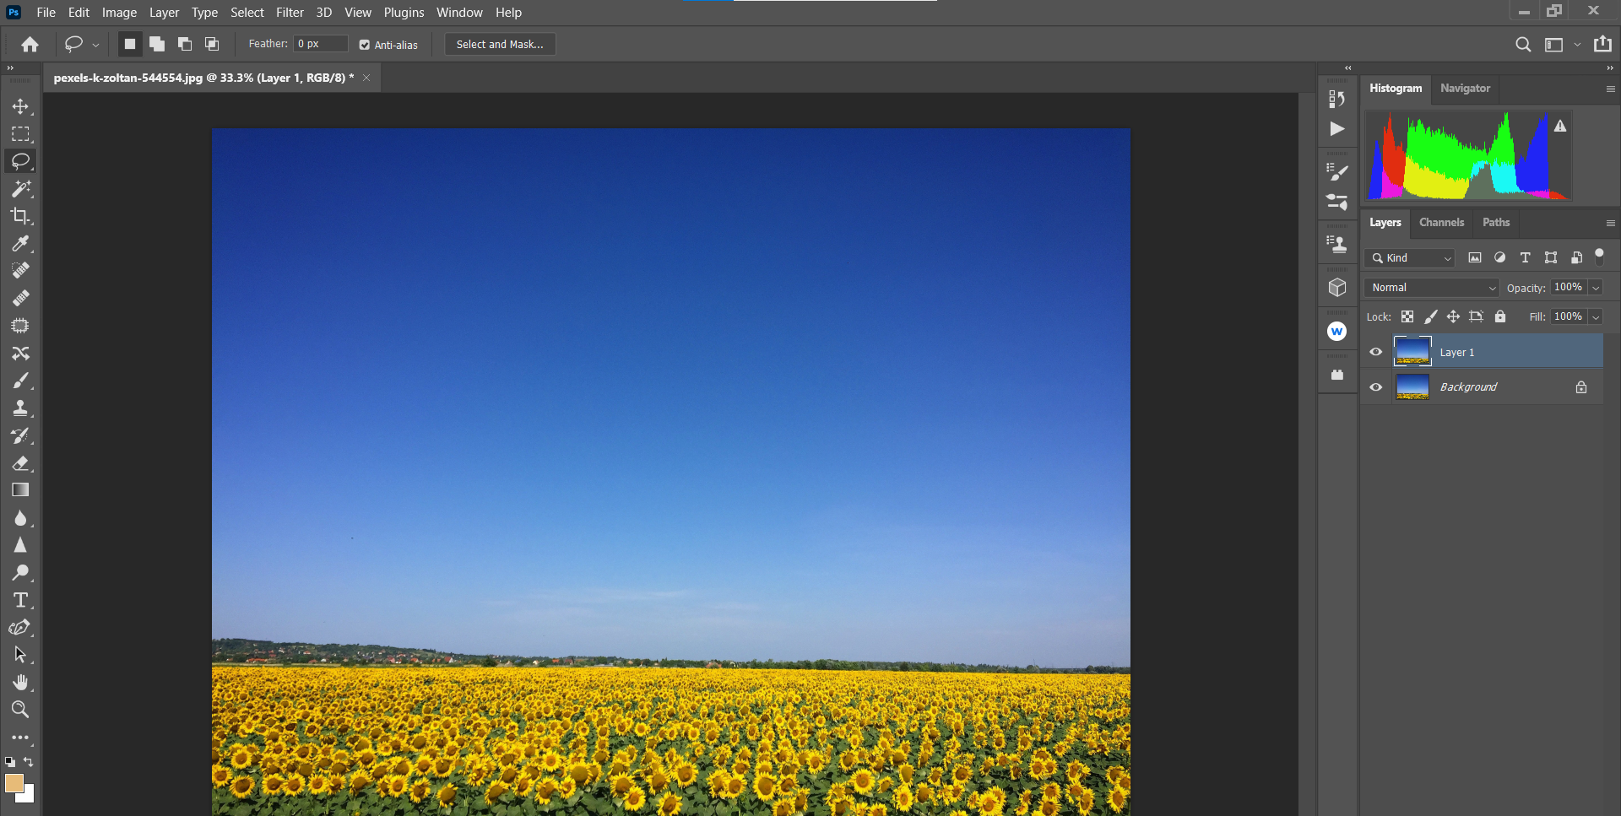Click the foreground color swatch
1621x816 pixels.
pyautogui.click(x=14, y=782)
